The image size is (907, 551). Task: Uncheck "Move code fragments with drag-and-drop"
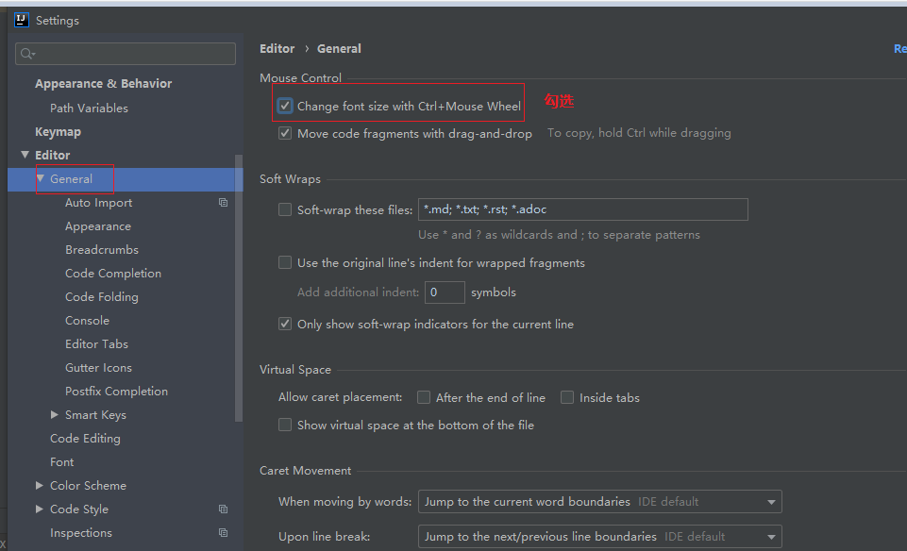pos(285,133)
